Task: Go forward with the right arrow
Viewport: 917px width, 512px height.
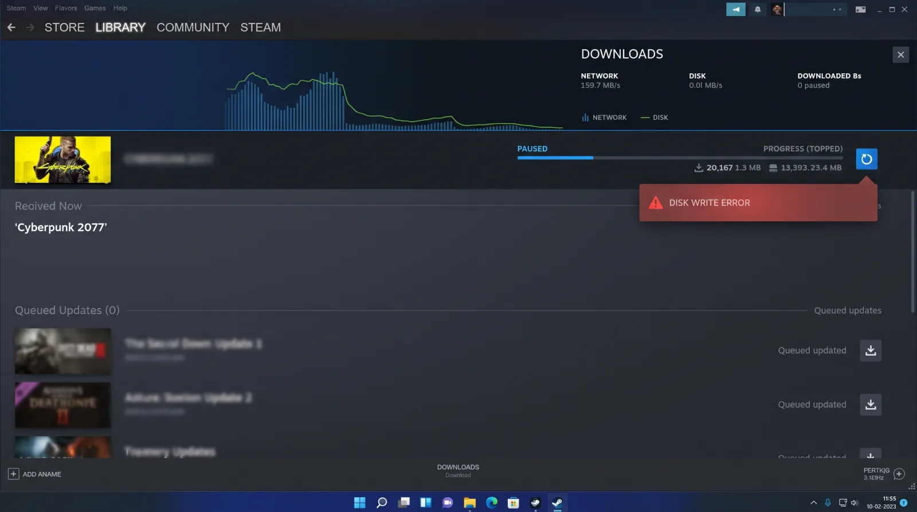Action: coord(30,28)
